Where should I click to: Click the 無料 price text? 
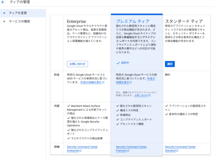tap(167, 75)
